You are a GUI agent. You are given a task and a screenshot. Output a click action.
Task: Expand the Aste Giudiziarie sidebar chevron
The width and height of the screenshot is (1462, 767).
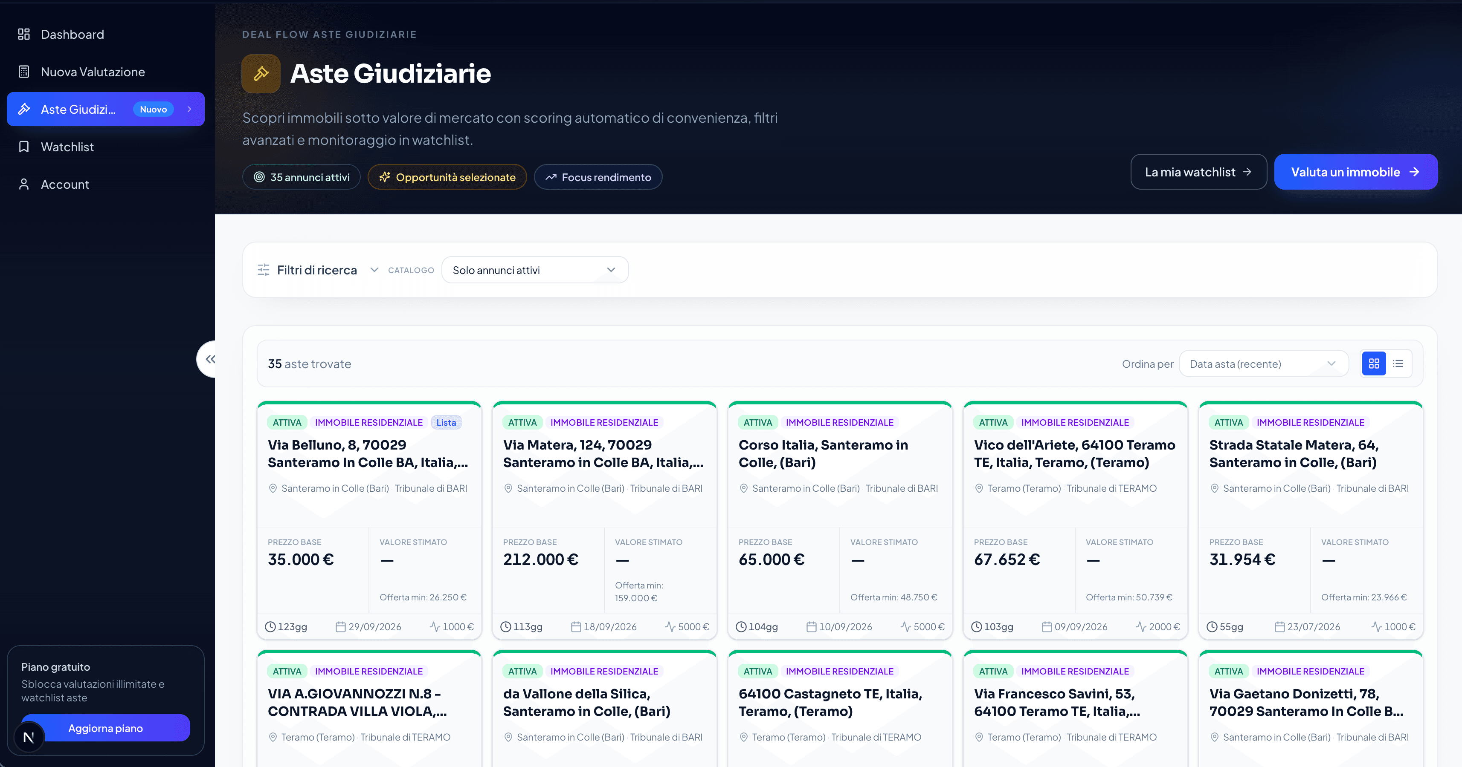click(x=189, y=110)
